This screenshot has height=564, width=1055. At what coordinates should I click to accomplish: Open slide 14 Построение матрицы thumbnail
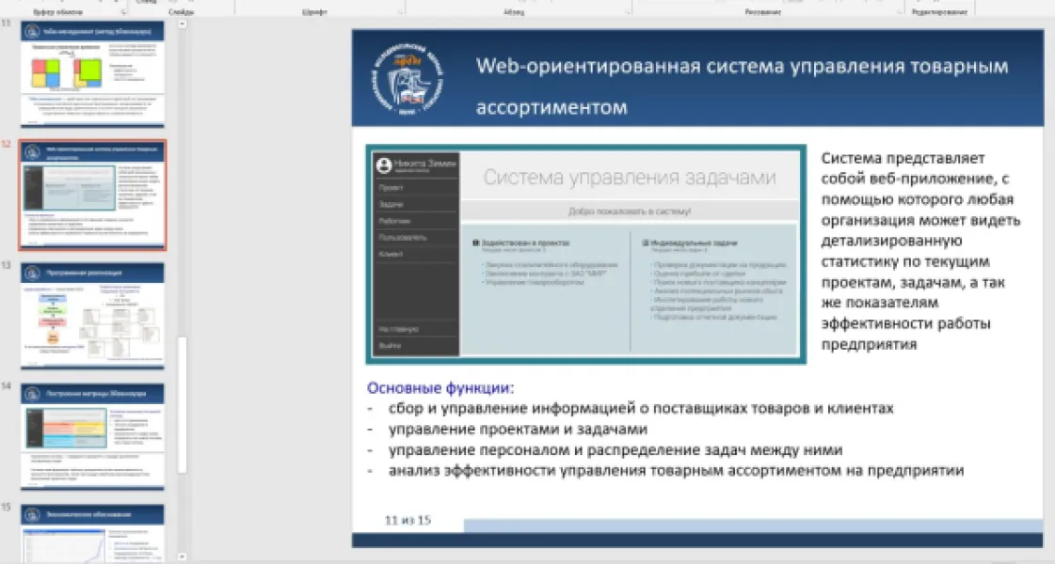[x=92, y=437]
